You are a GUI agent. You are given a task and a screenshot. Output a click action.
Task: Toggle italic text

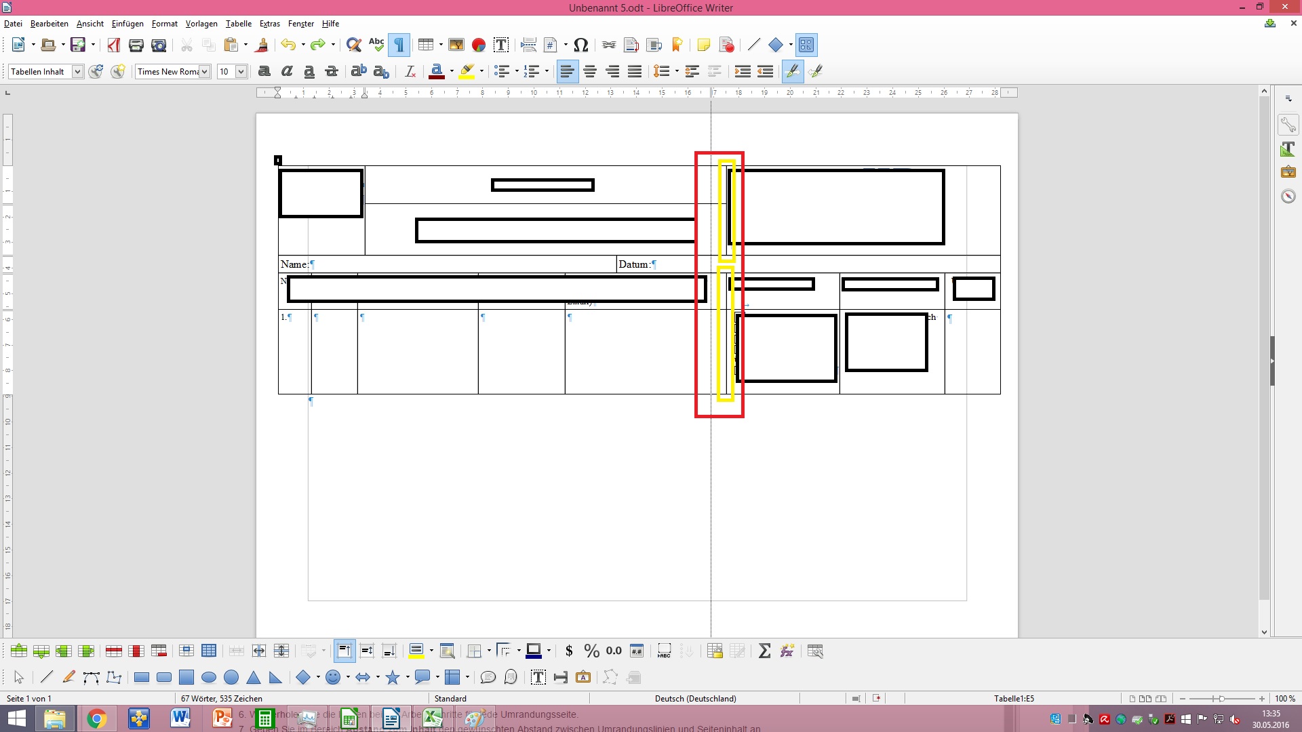click(x=287, y=71)
